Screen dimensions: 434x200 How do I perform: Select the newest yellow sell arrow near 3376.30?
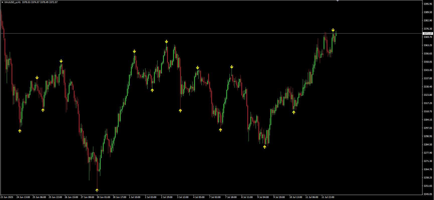[x=333, y=30]
